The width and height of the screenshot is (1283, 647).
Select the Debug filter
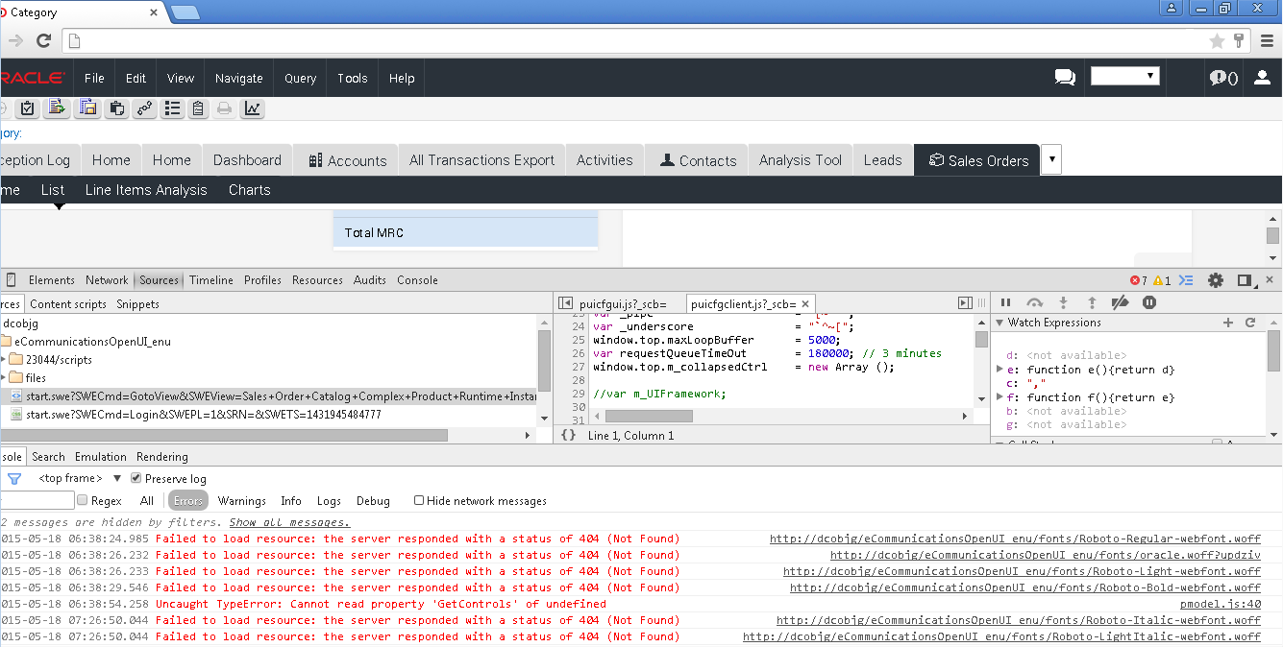pos(373,500)
